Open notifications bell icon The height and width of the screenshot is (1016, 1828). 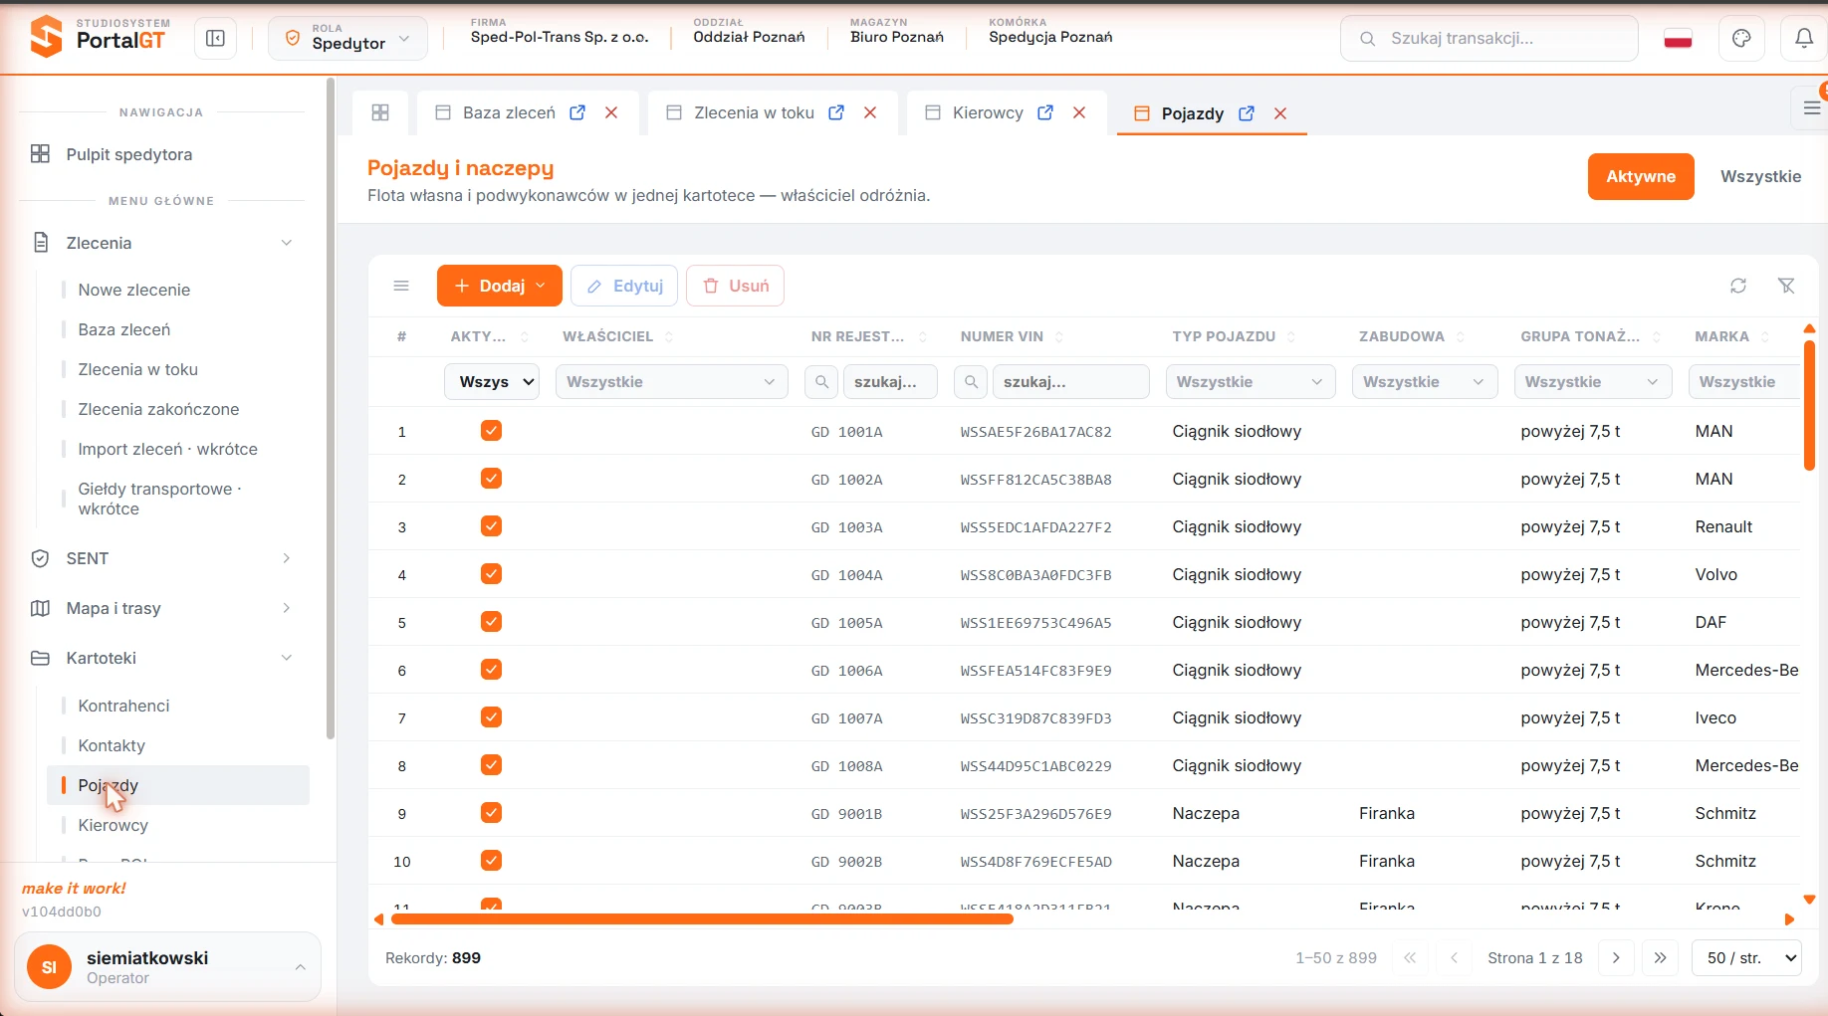point(1803,39)
